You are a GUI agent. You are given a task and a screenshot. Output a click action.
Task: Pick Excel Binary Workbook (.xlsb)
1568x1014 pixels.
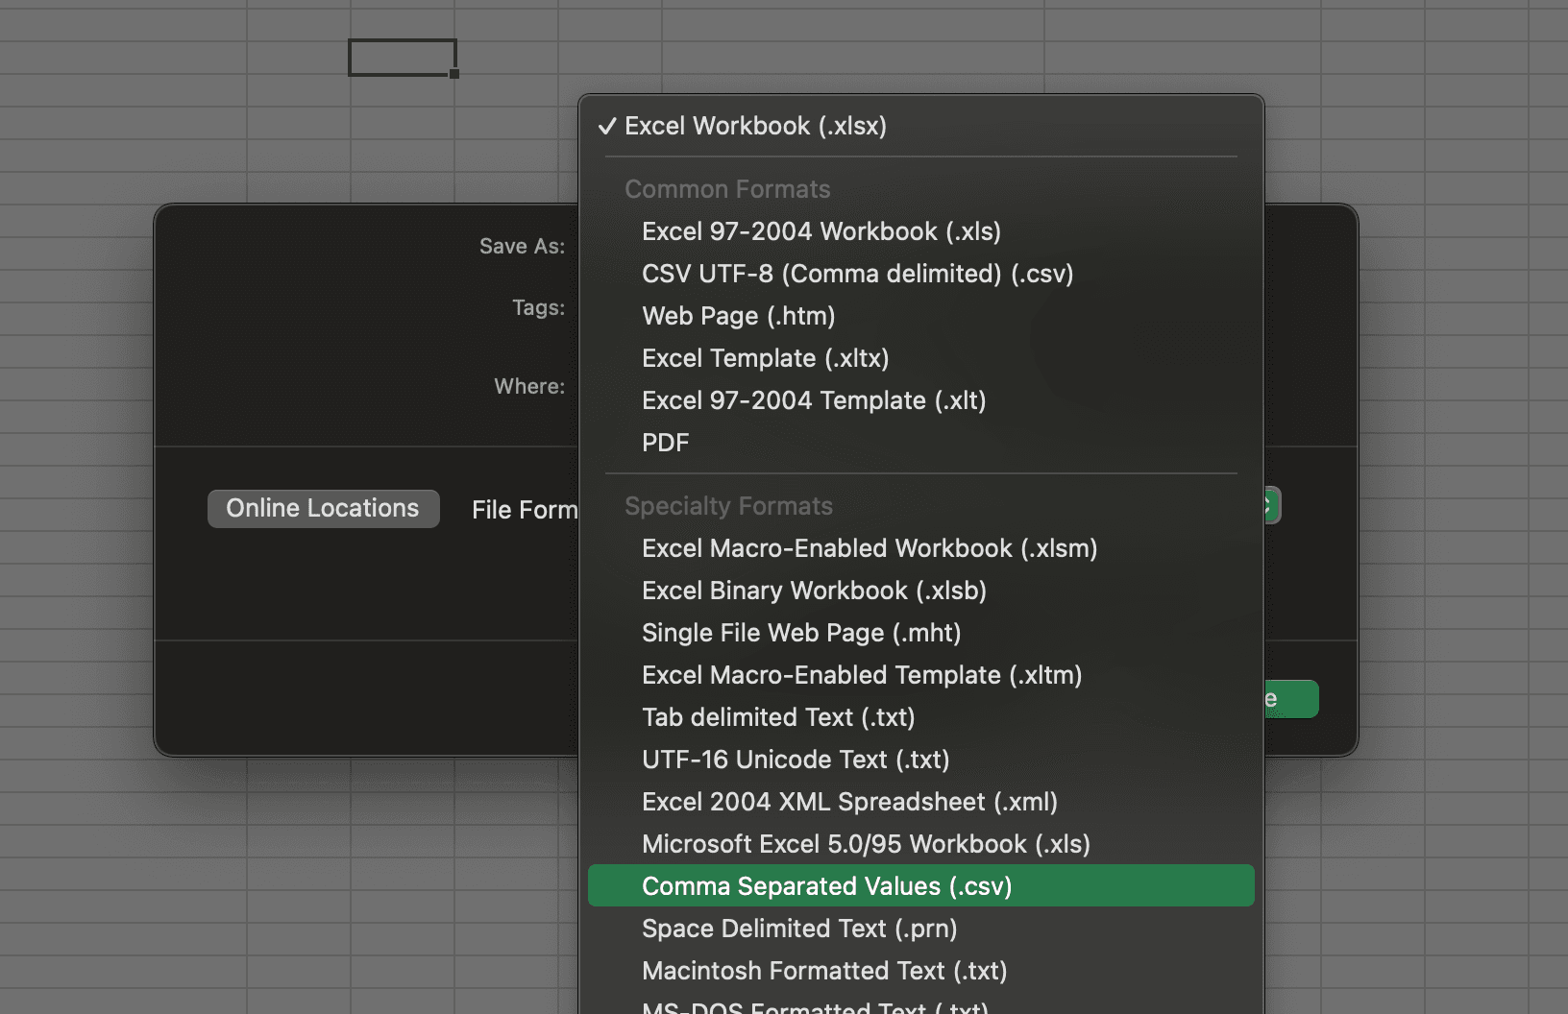pos(920,591)
